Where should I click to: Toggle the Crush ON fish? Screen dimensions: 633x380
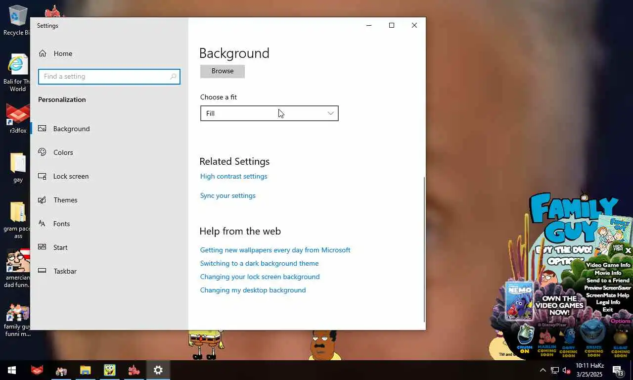coord(525,339)
